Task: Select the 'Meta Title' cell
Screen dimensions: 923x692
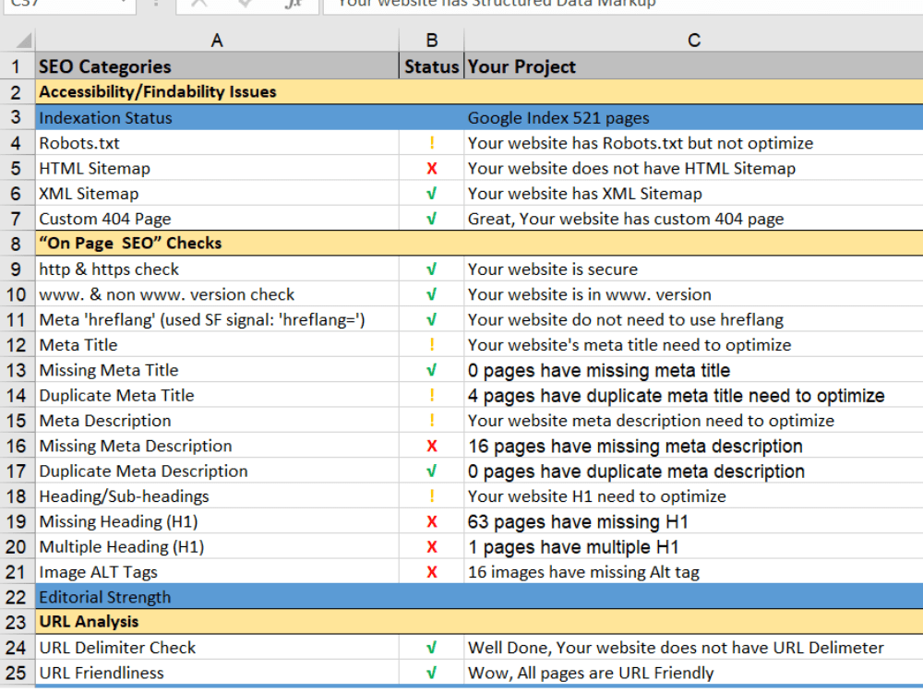Action: 217,345
